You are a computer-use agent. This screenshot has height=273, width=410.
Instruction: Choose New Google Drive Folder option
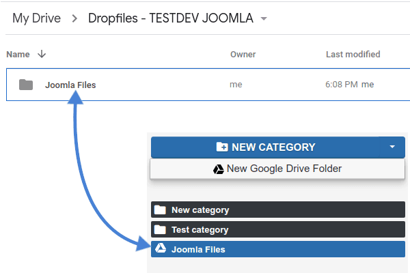pyautogui.click(x=277, y=169)
